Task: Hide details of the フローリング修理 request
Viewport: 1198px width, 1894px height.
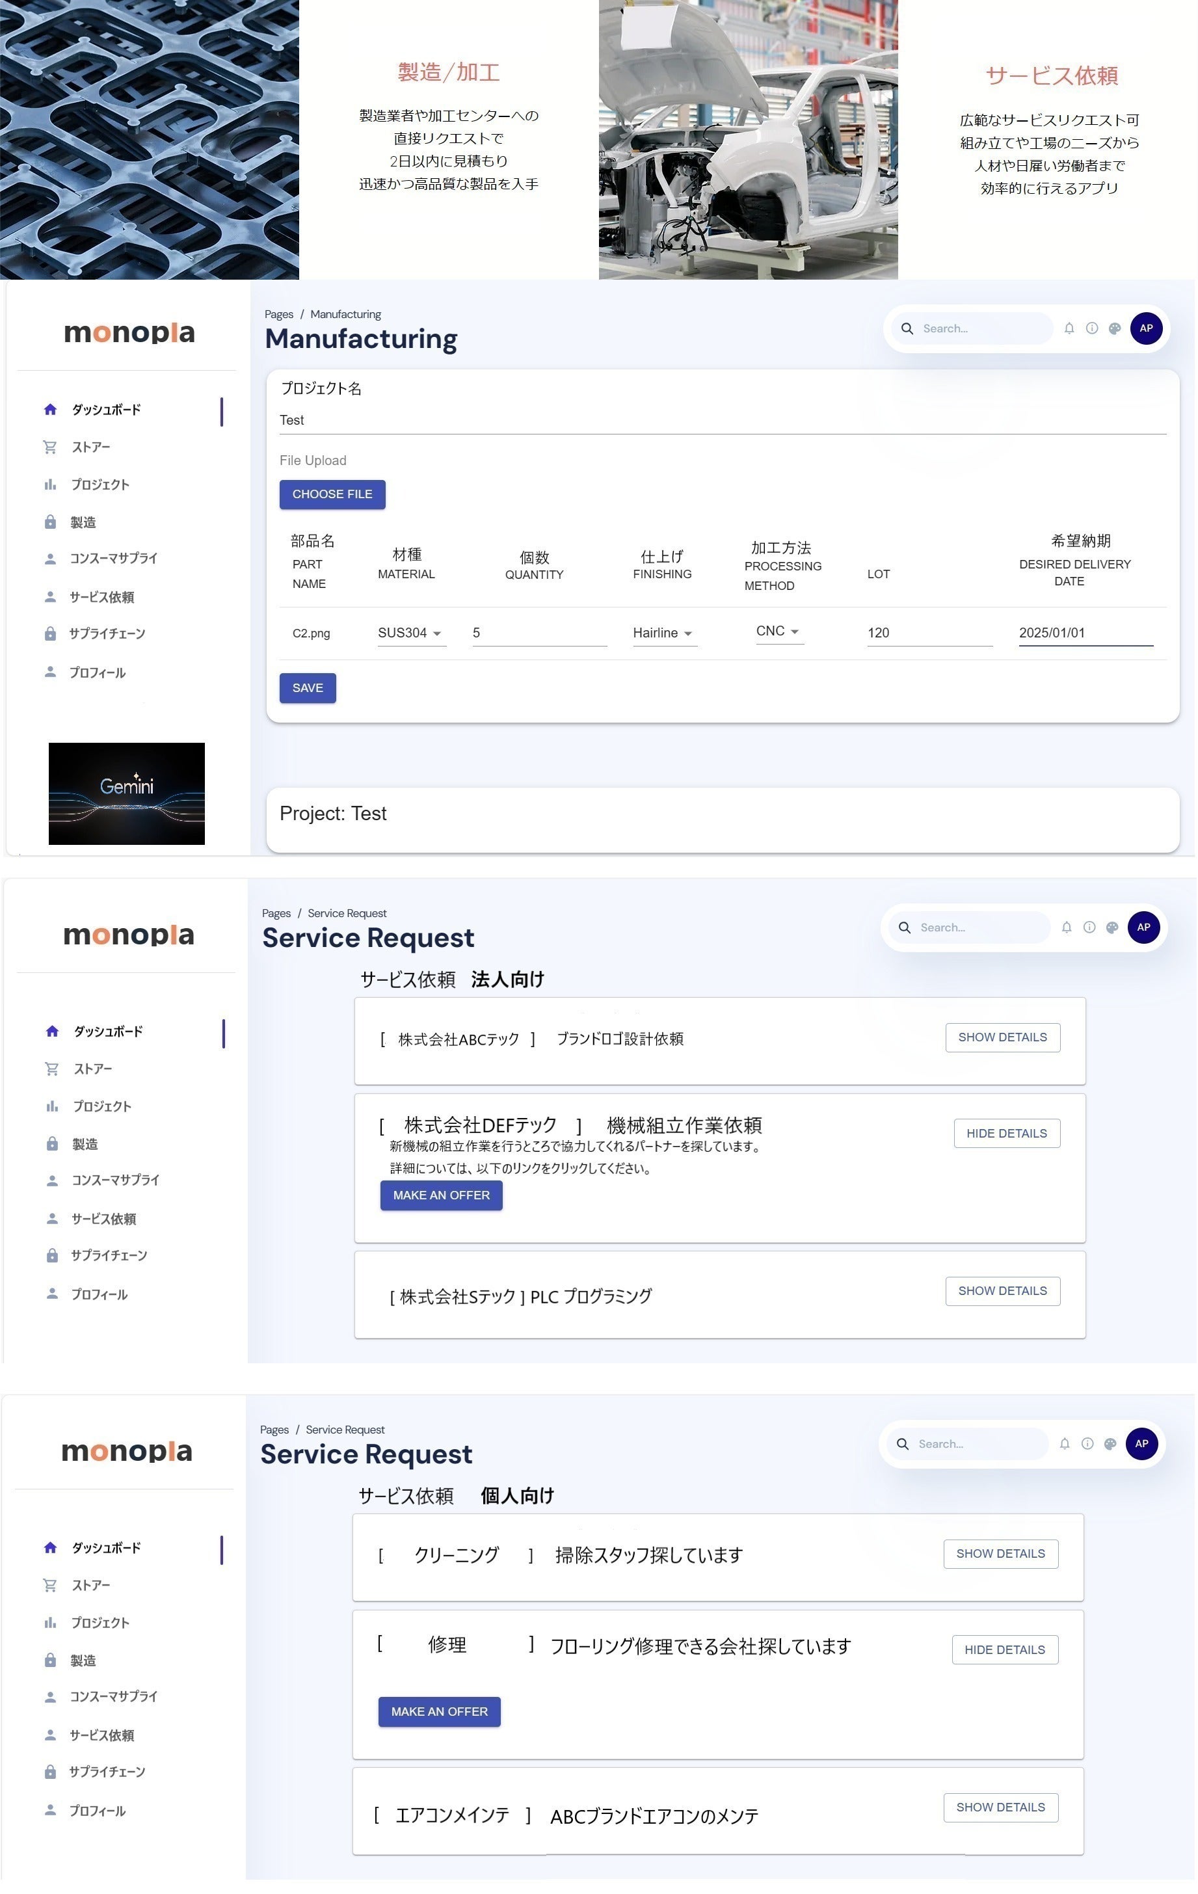Action: pyautogui.click(x=1004, y=1650)
